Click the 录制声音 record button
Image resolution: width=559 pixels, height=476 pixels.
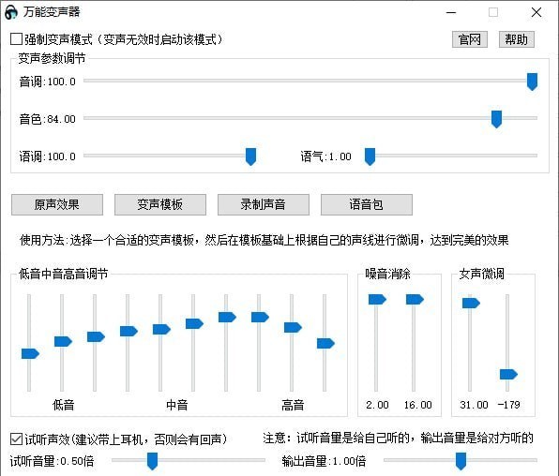coord(264,204)
